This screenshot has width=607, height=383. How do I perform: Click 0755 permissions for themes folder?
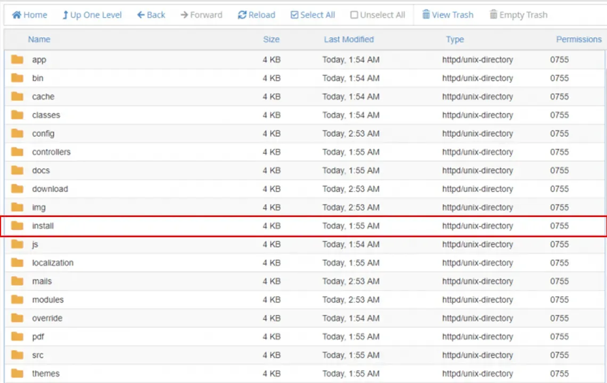pyautogui.click(x=560, y=374)
